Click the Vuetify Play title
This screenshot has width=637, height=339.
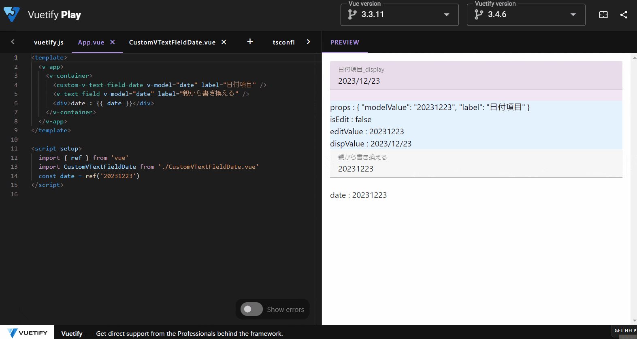54,15
